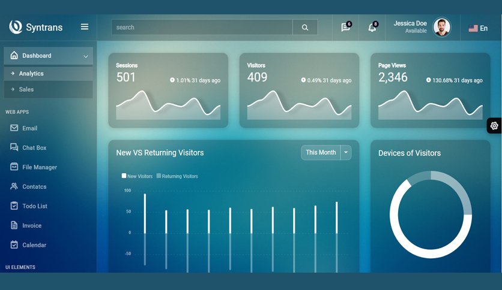Click the Chat Box speech bubbles icon
502x290 pixels.
(14, 147)
